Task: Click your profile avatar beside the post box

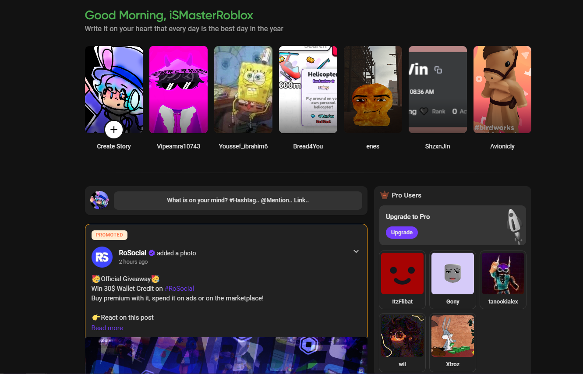Action: (99, 200)
